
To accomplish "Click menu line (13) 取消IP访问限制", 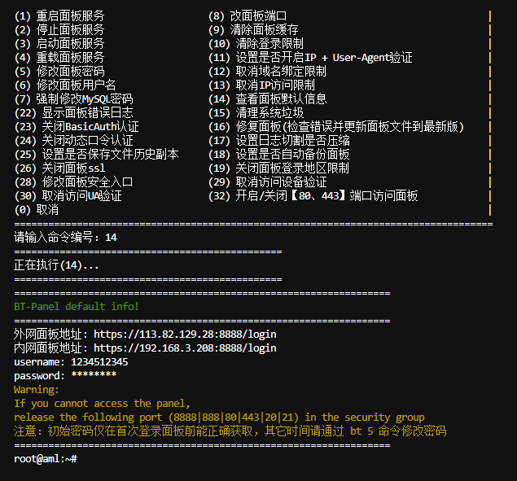I will click(261, 85).
